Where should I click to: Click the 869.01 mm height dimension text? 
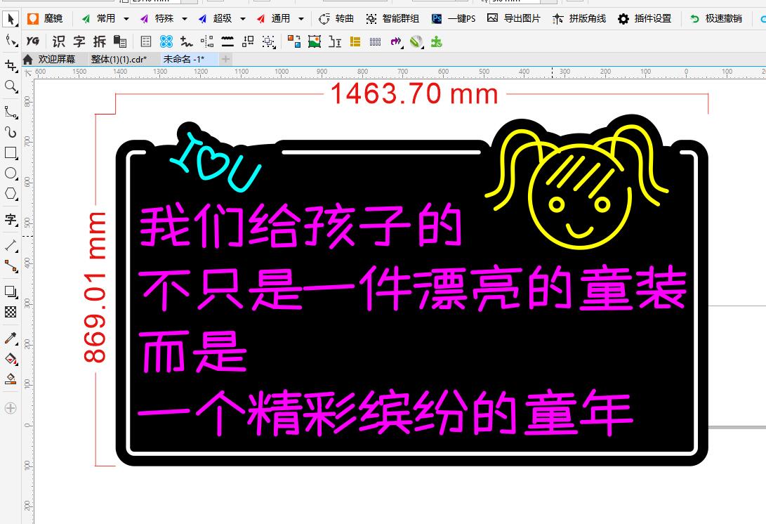coord(95,287)
